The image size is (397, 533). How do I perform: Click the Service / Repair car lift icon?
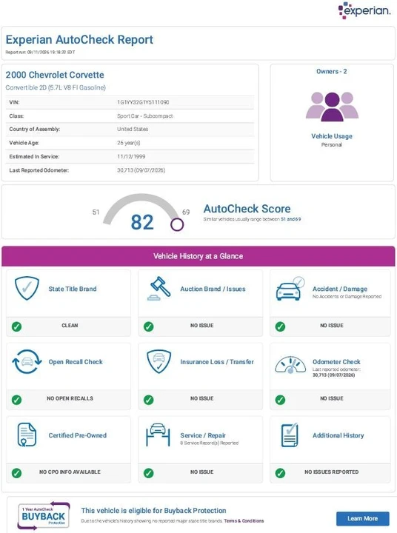(x=158, y=435)
